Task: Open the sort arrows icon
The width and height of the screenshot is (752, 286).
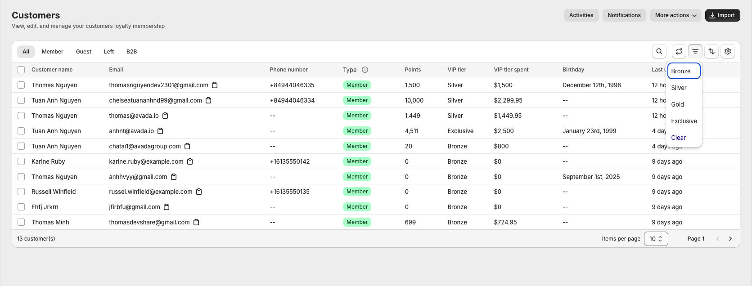Action: 711,51
